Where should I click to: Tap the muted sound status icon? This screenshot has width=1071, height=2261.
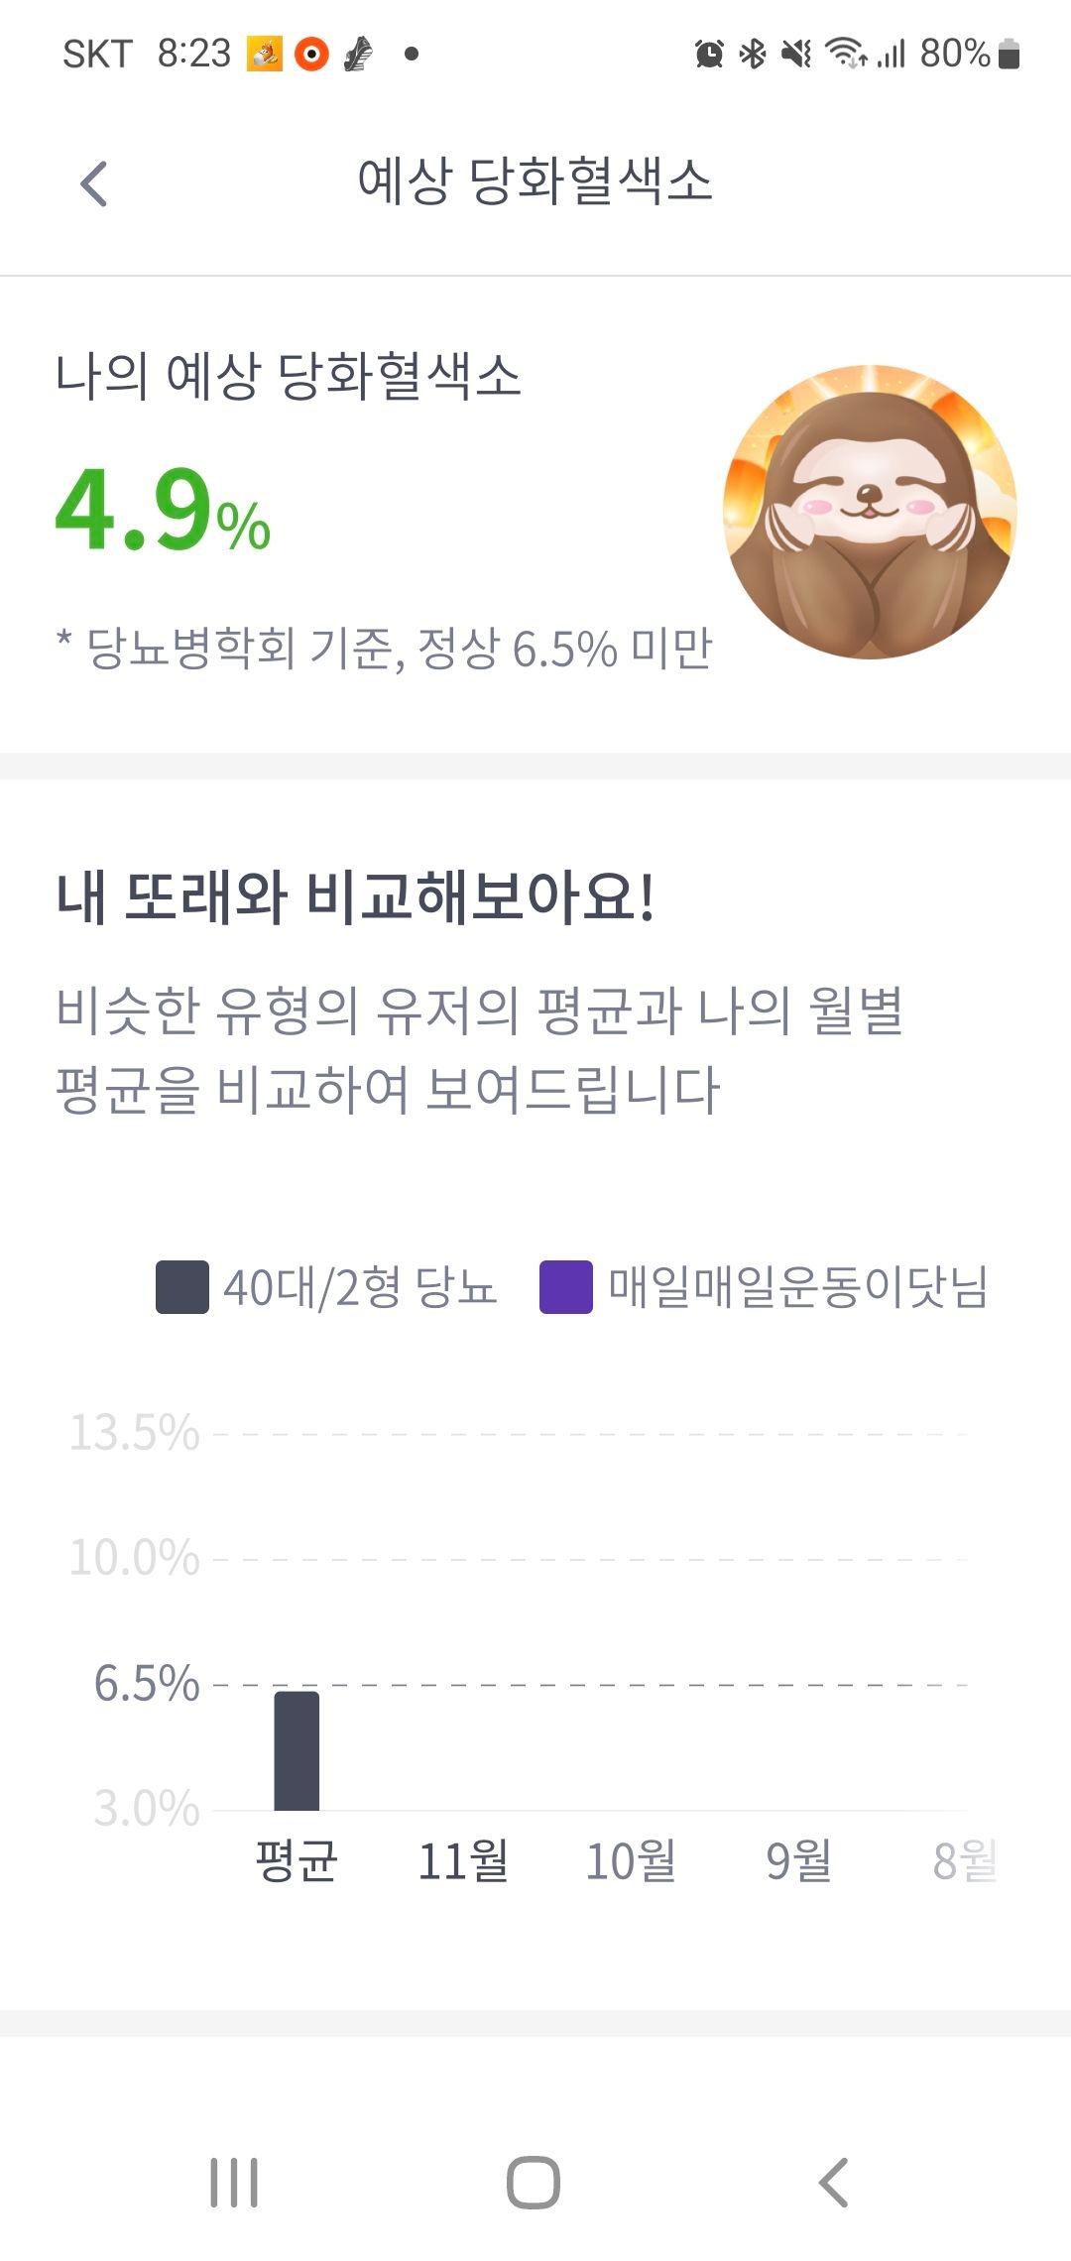[x=796, y=54]
